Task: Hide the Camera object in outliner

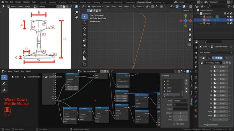Action: (228, 17)
